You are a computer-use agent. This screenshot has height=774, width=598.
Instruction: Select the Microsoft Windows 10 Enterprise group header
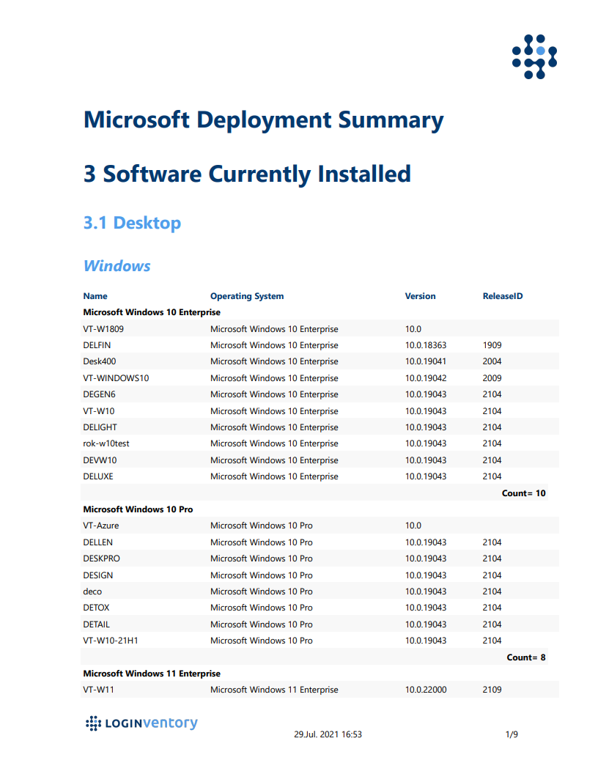(x=152, y=312)
